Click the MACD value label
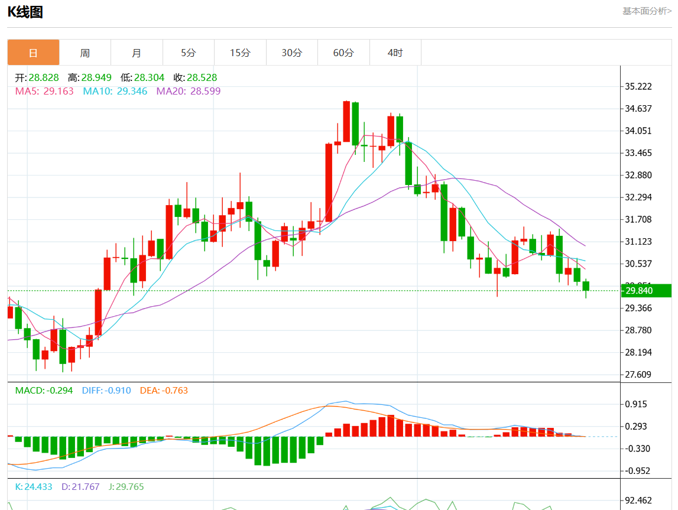 pos(44,391)
